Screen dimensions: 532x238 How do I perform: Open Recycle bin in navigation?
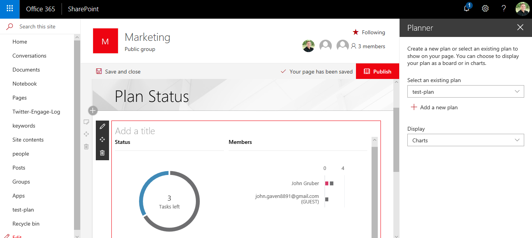coord(26,224)
